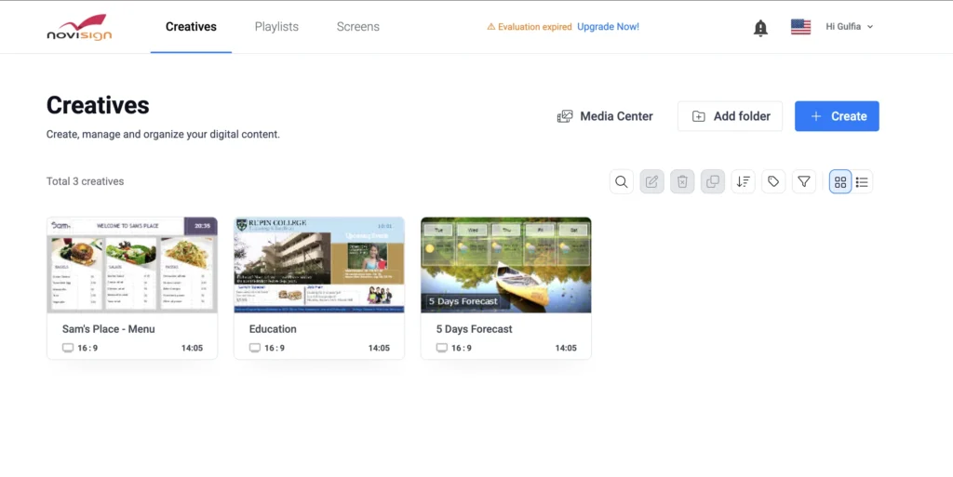
Task: Click "Total 3 creatives" text
Action: click(85, 181)
